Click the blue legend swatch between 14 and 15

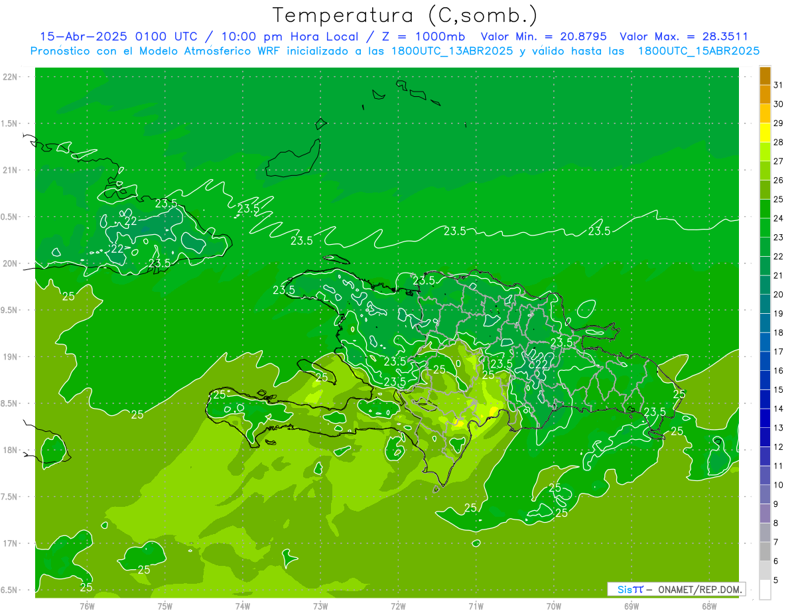(765, 399)
